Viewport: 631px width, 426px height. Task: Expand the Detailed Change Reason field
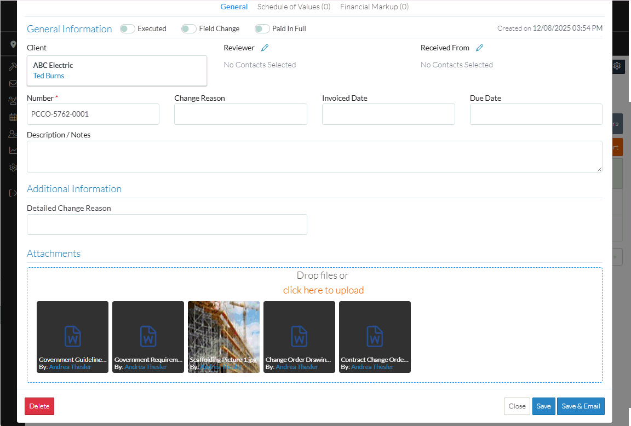point(167,224)
